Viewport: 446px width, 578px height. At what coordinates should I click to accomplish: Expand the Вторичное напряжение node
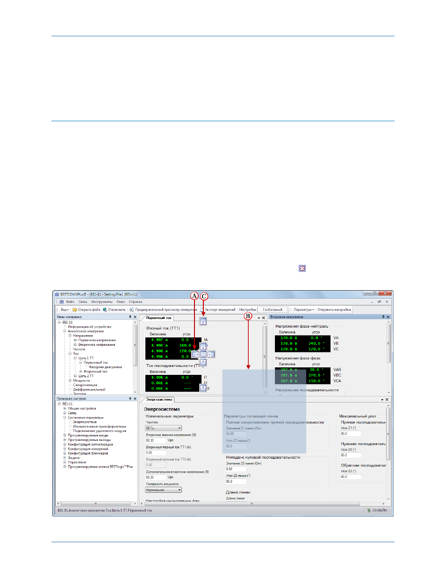[75, 344]
